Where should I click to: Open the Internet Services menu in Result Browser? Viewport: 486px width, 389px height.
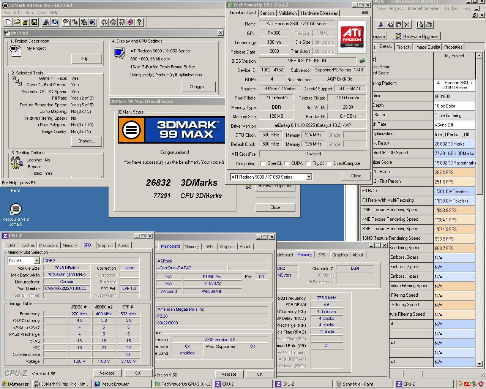pyautogui.click(x=423, y=8)
